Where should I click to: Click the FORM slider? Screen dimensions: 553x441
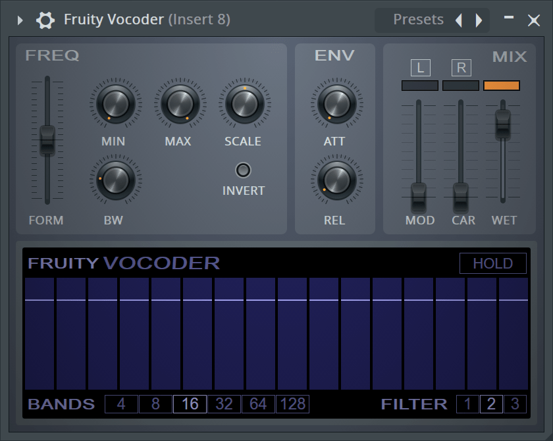point(46,140)
